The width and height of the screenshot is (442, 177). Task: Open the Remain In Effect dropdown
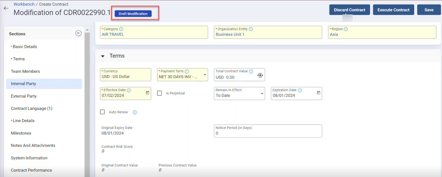pyautogui.click(x=262, y=94)
